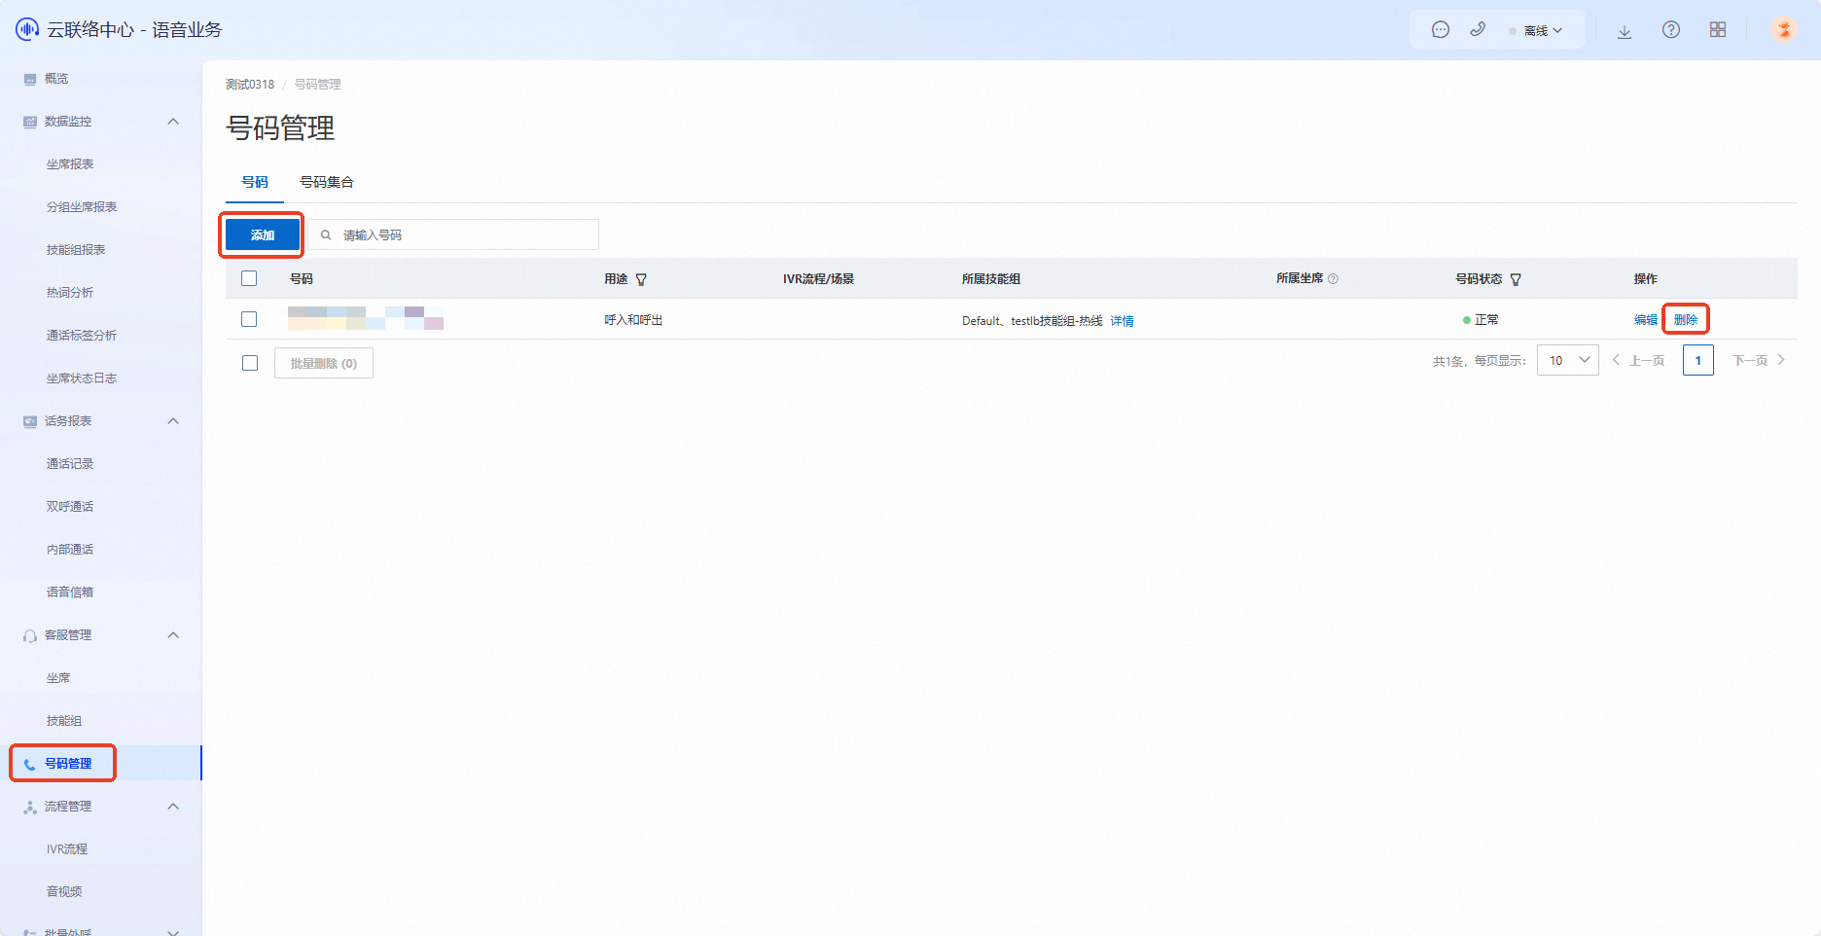Focus the 请输入号码 search field
This screenshot has width=1821, height=936.
[453, 234]
